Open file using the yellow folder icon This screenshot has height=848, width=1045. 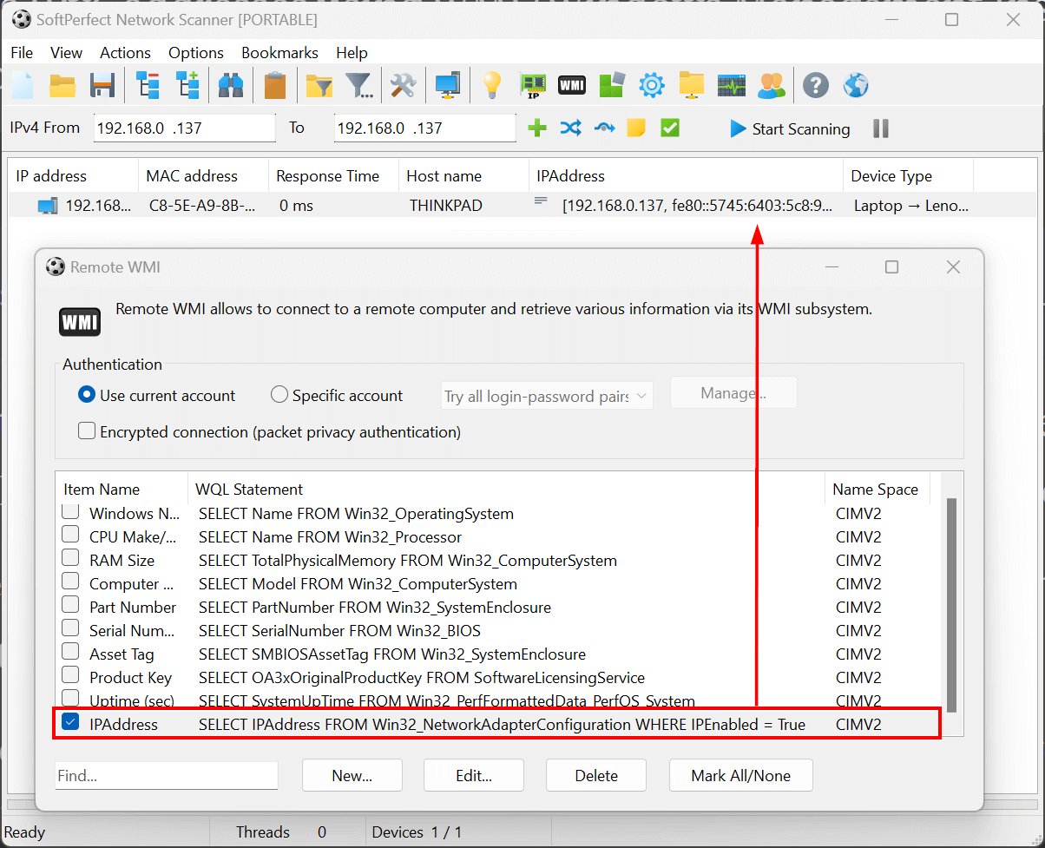pyautogui.click(x=62, y=85)
